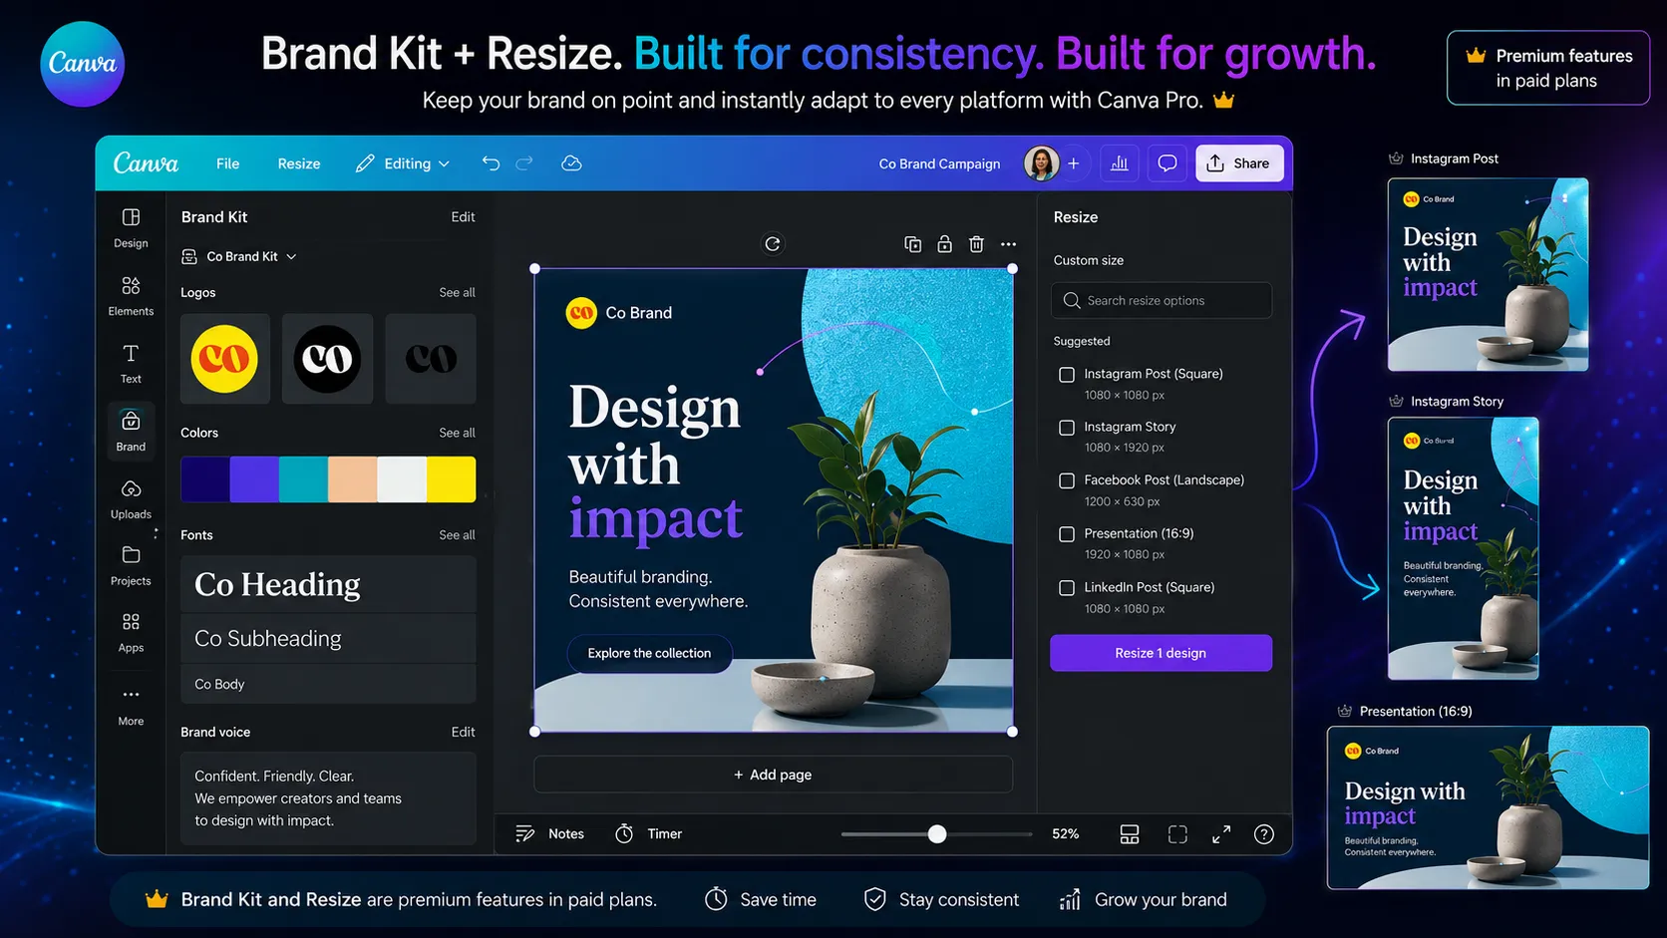Pick the teal brand color swatch

click(303, 479)
